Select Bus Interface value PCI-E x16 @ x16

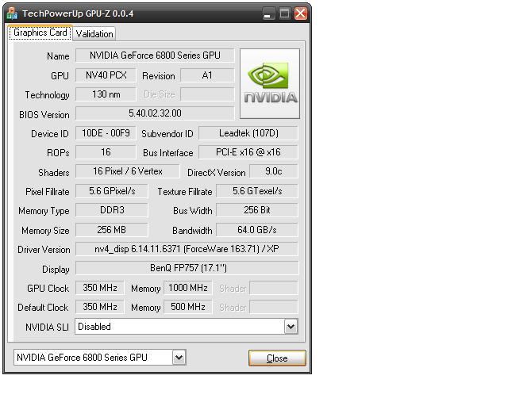(x=248, y=152)
